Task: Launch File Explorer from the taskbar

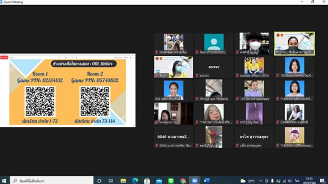Action: pos(123,181)
